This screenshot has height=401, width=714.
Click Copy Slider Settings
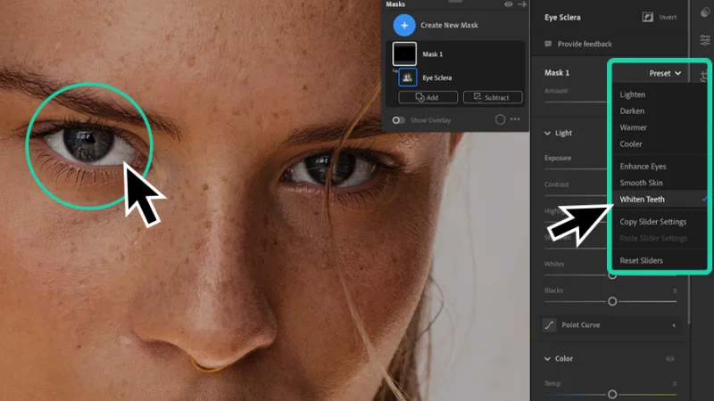(x=653, y=222)
